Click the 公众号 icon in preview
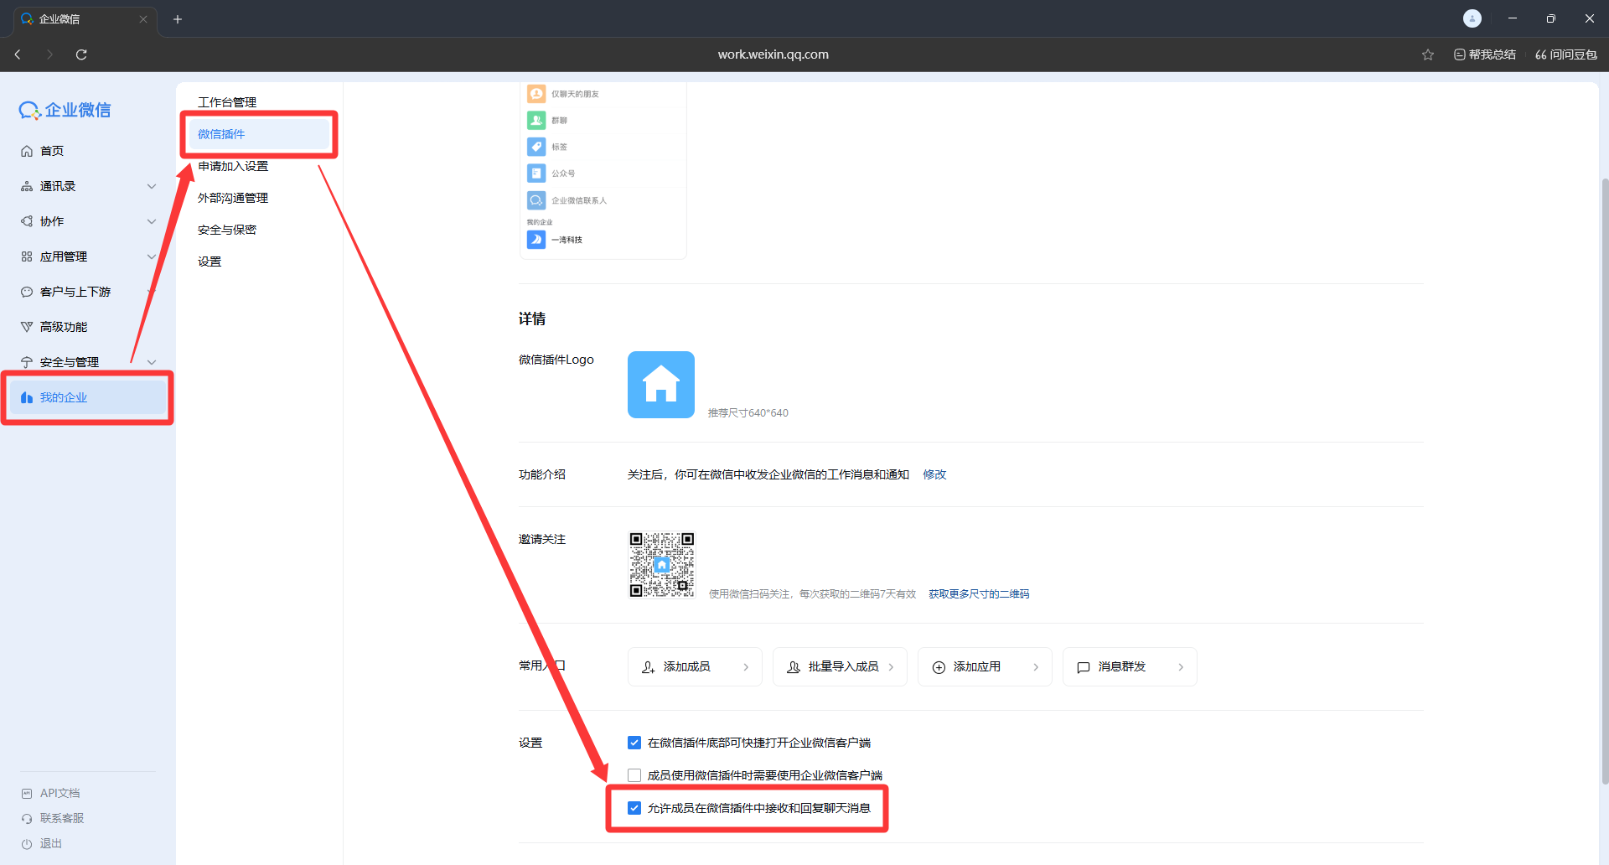The image size is (1609, 865). pyautogui.click(x=536, y=174)
